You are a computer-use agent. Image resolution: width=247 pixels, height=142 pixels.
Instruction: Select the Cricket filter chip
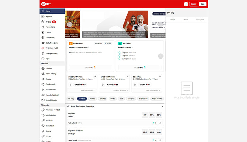(x=103, y=99)
